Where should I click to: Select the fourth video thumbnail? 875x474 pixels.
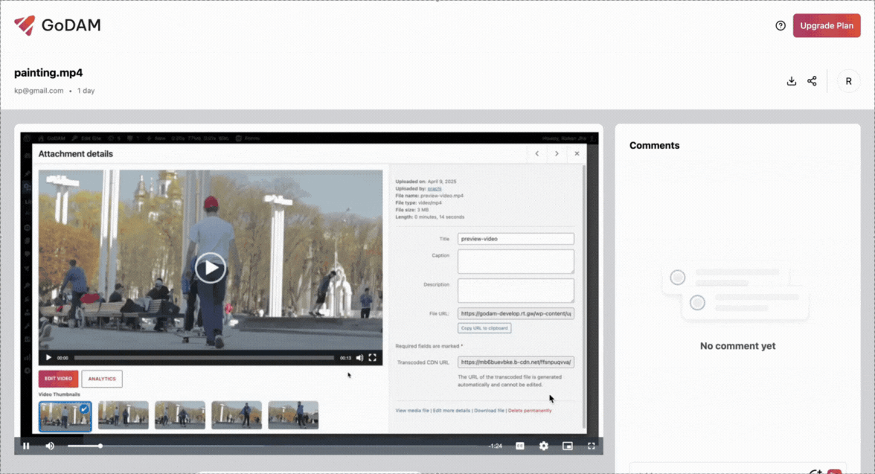pyautogui.click(x=237, y=415)
